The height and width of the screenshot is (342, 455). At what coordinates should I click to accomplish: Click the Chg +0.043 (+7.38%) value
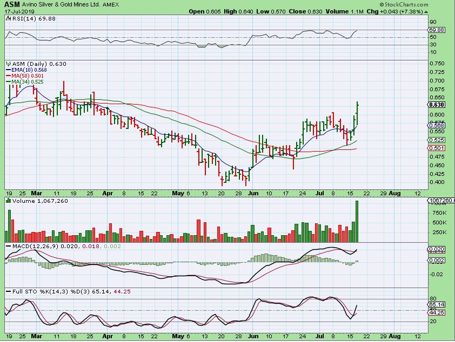394,11
